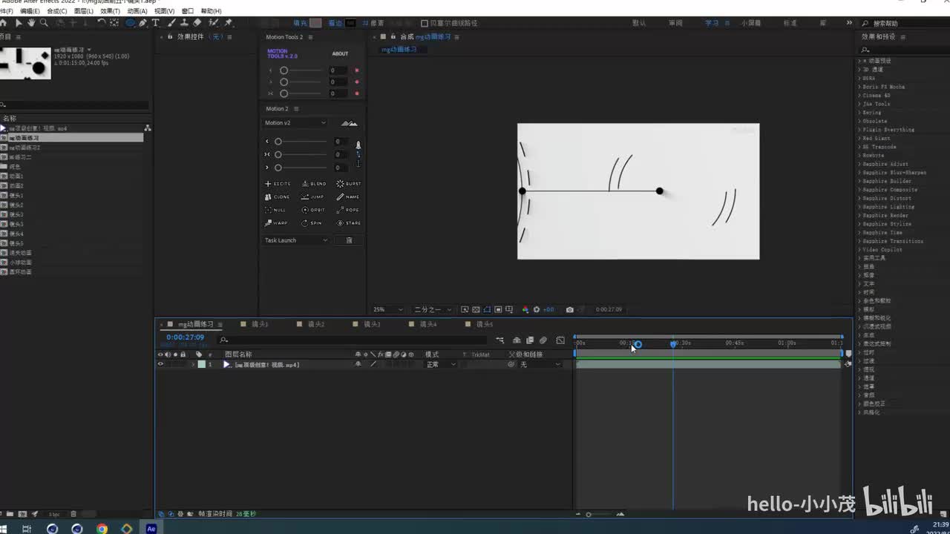Image resolution: width=950 pixels, height=534 pixels.
Task: Select the Eraser tool
Action: pyautogui.click(x=197, y=23)
